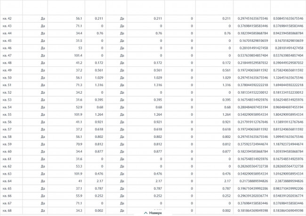
Task: Click the cell 0.218449329587032
Action: 253,63
